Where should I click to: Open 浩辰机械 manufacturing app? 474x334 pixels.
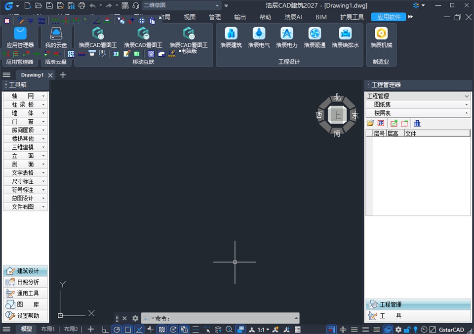tap(381, 37)
